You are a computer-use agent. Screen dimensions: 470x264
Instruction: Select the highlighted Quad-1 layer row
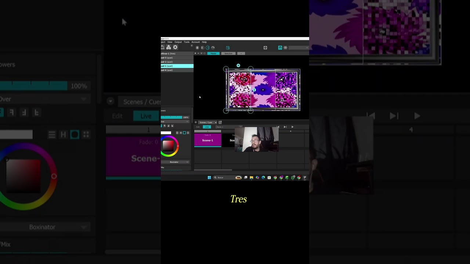point(177,66)
